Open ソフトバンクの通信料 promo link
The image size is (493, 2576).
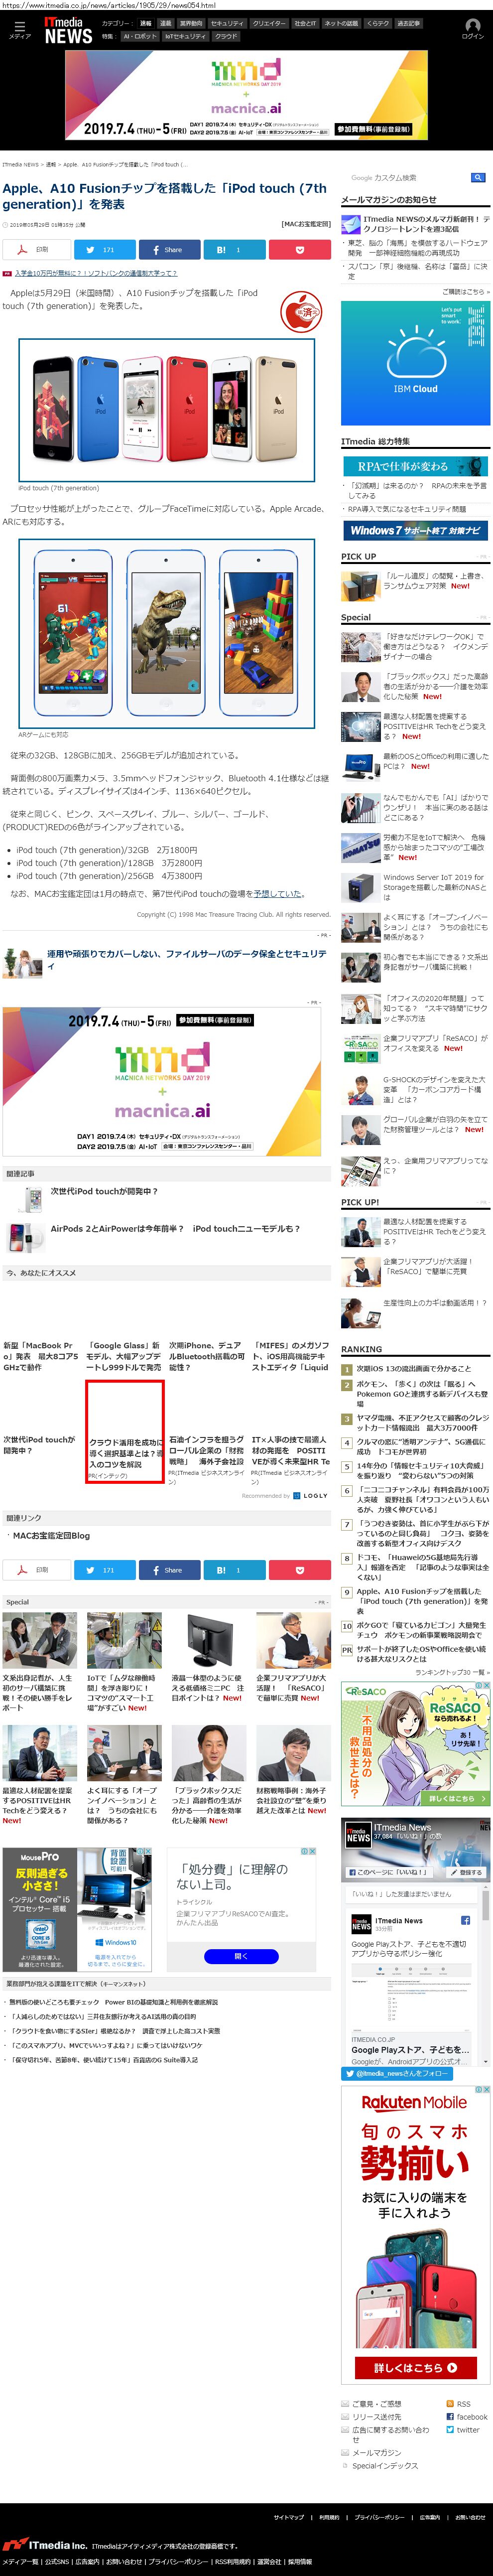(x=95, y=273)
